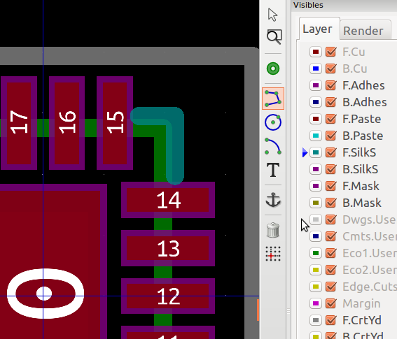The height and width of the screenshot is (339, 397).
Task: Open Edge.Cuts color swatch
Action: click(316, 287)
